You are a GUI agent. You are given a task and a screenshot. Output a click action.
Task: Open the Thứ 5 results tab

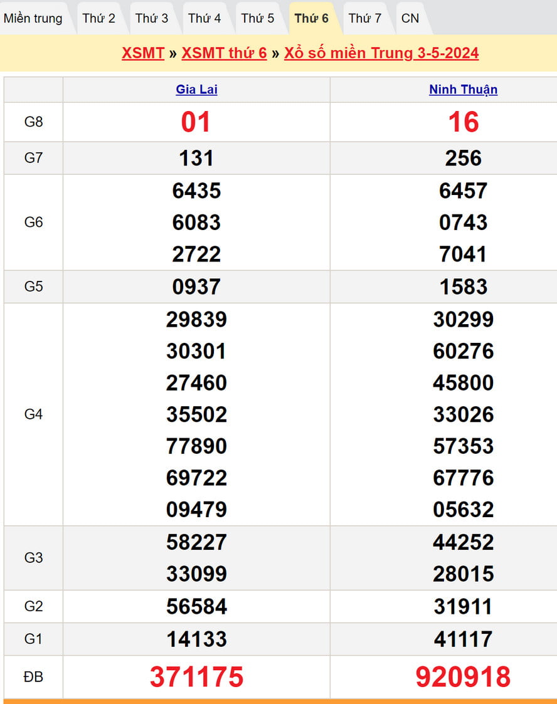tap(258, 18)
